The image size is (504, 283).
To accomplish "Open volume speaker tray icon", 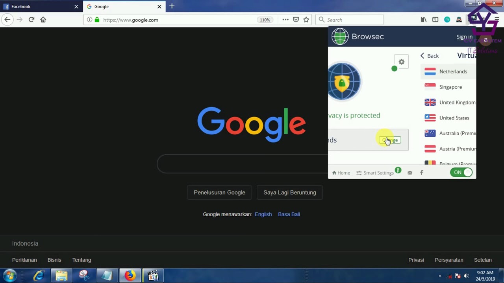I will tap(467, 276).
